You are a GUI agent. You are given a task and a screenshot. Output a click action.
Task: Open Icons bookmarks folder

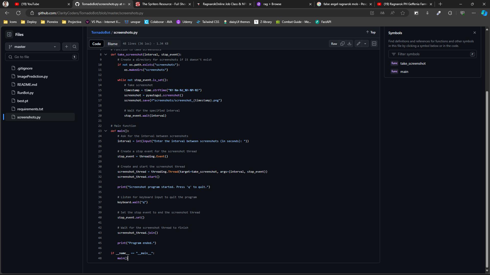[10, 22]
